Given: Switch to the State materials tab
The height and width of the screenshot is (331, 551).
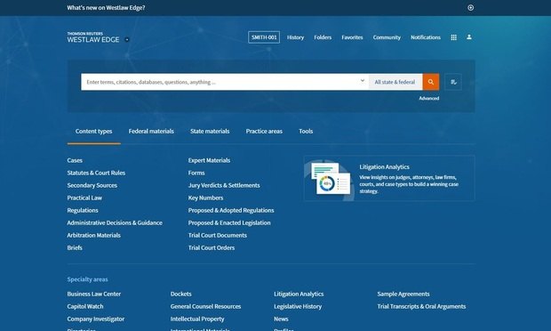Looking at the screenshot, I should 210,131.
